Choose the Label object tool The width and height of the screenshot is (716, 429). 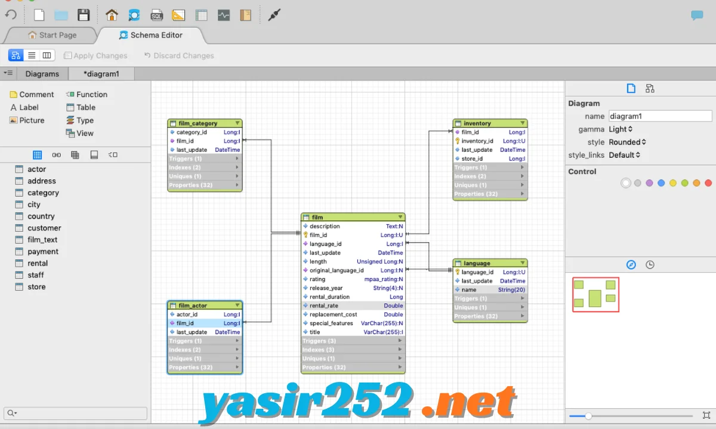[x=24, y=107]
